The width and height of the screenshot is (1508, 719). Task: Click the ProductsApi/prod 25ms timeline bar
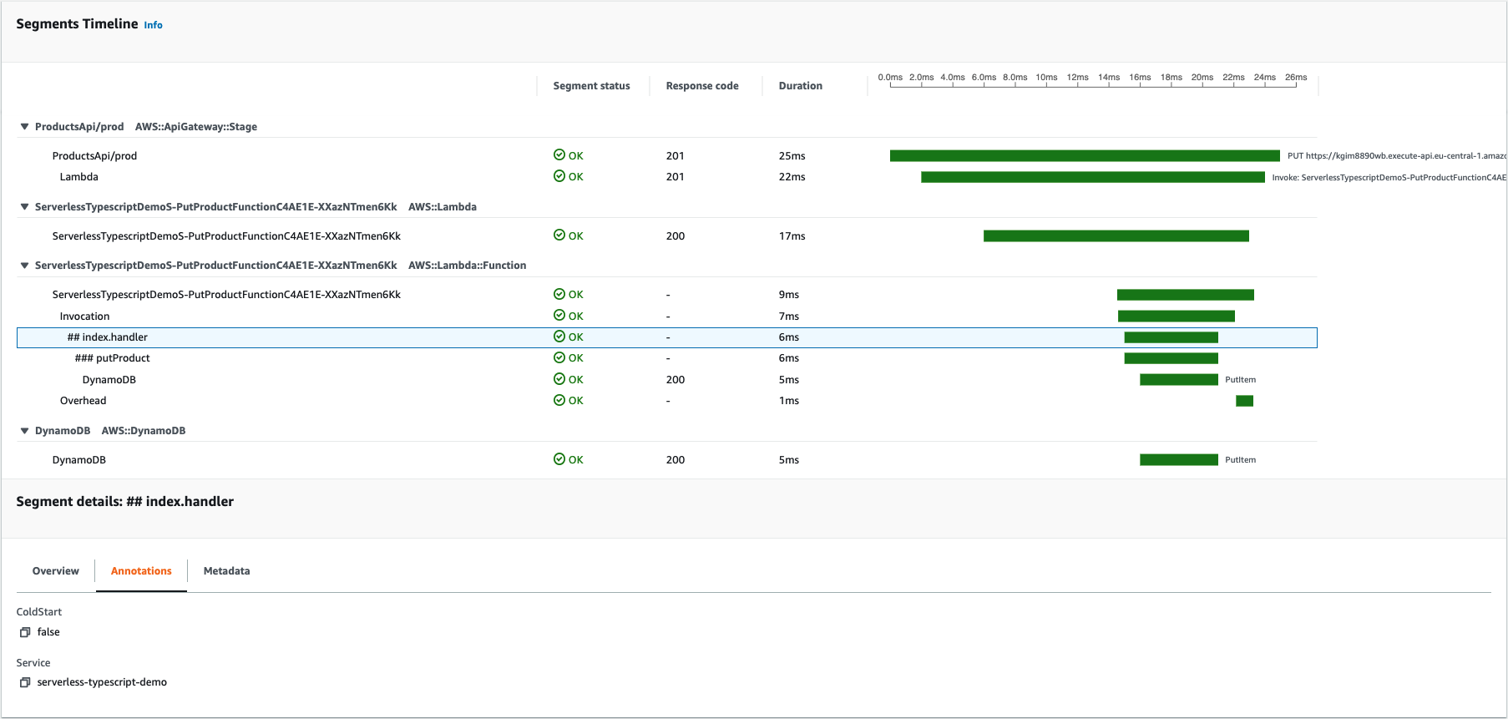[1084, 156]
